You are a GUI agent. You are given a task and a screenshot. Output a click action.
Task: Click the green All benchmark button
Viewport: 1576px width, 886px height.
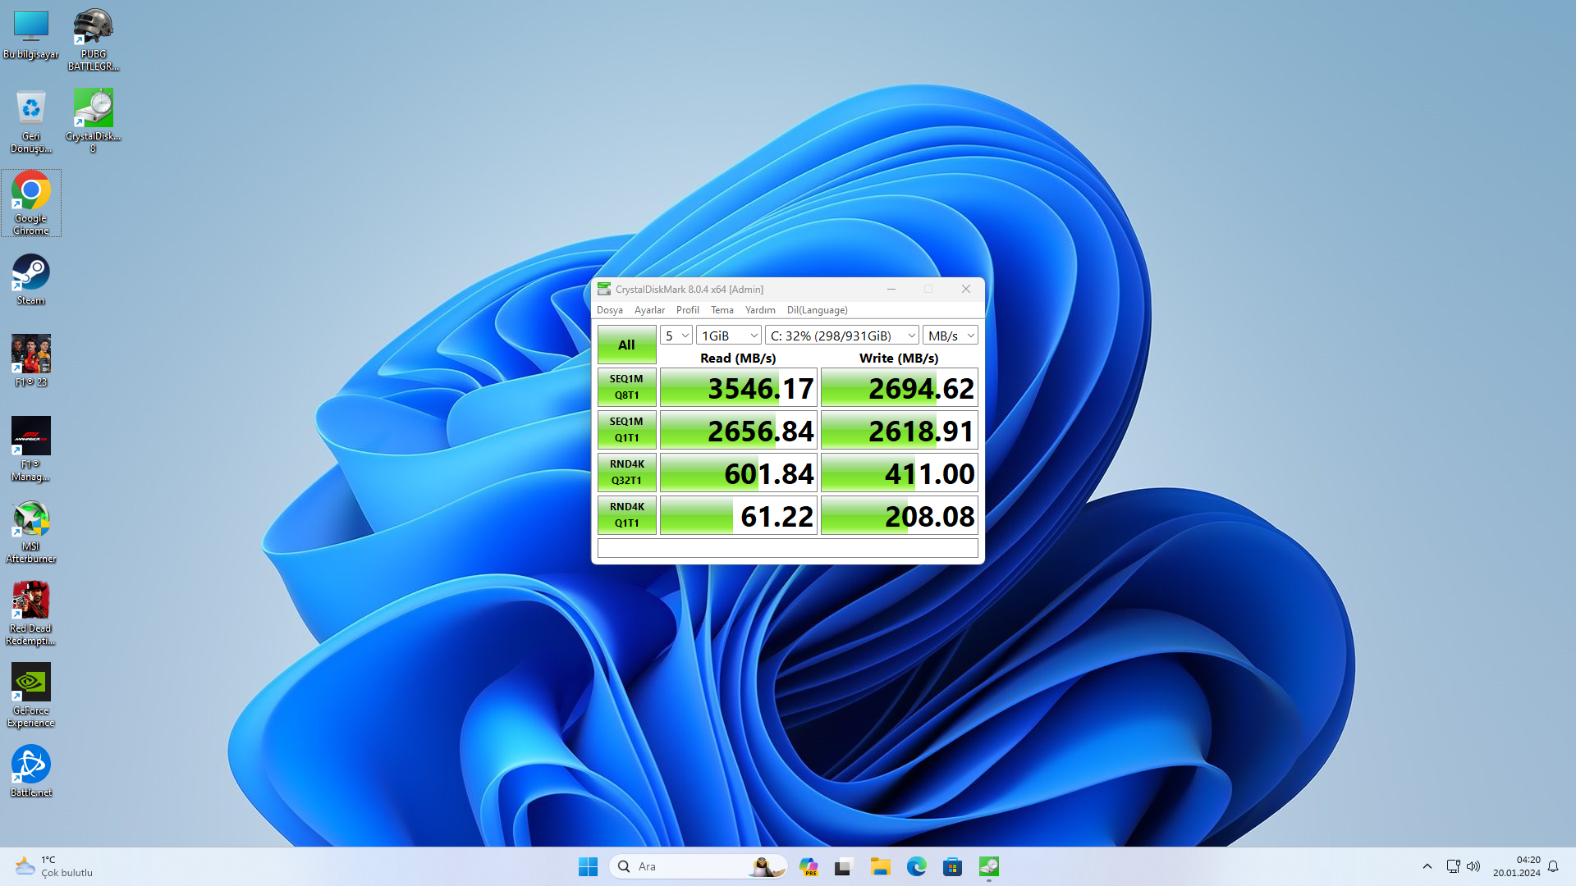click(x=626, y=345)
